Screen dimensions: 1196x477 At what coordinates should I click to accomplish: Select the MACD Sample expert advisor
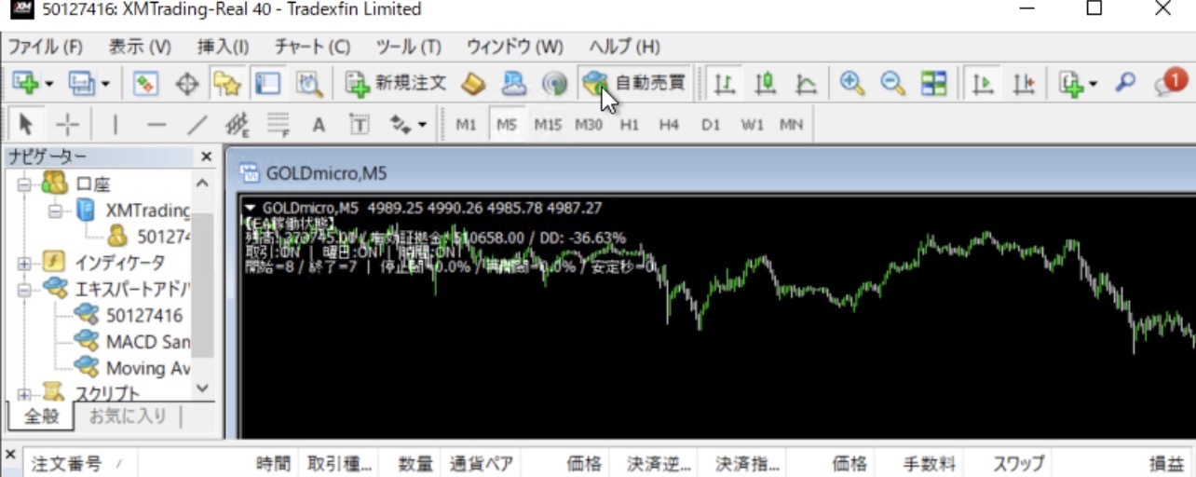point(147,342)
